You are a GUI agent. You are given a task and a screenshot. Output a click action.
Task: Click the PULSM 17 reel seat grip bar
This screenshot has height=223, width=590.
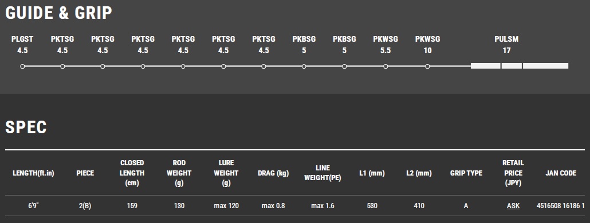pos(520,66)
